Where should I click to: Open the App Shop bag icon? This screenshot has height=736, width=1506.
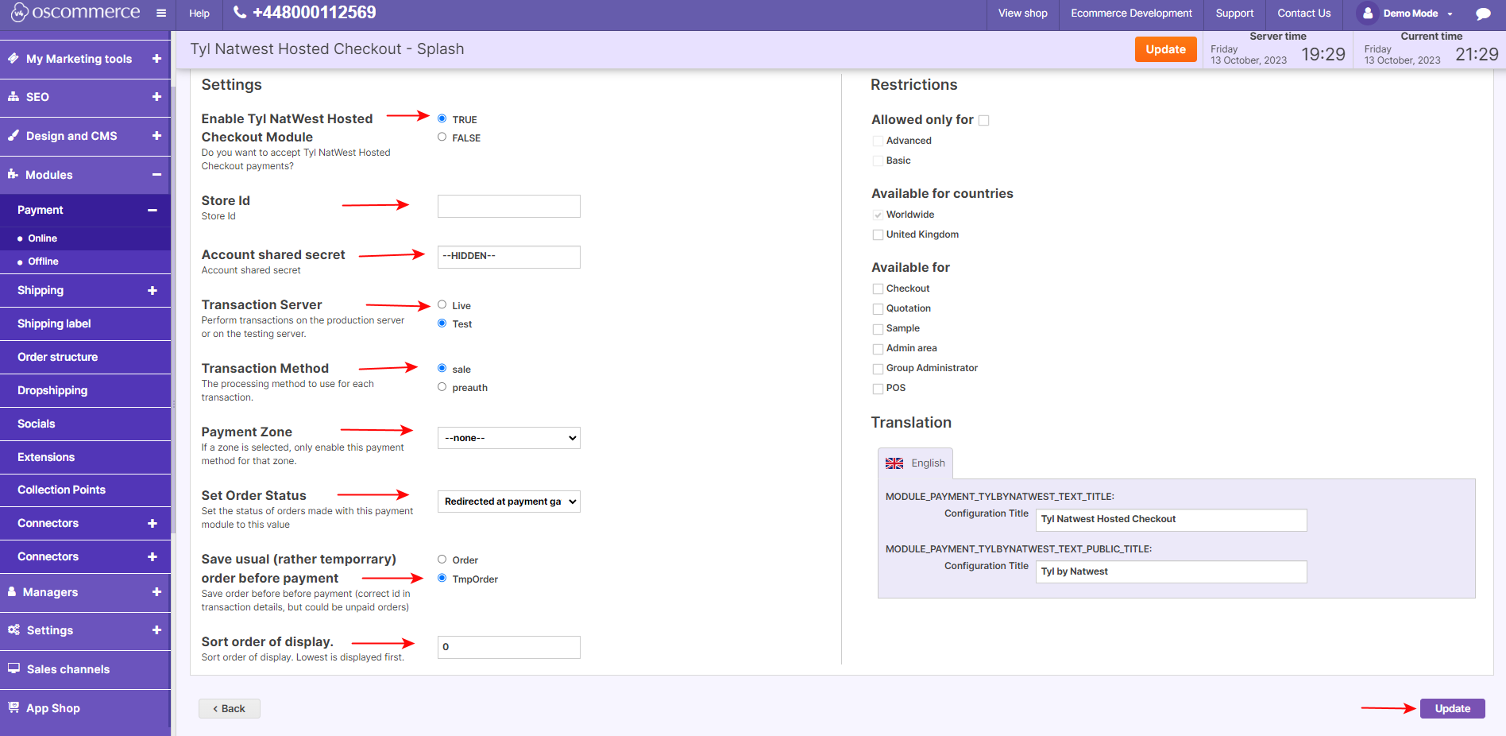point(14,707)
